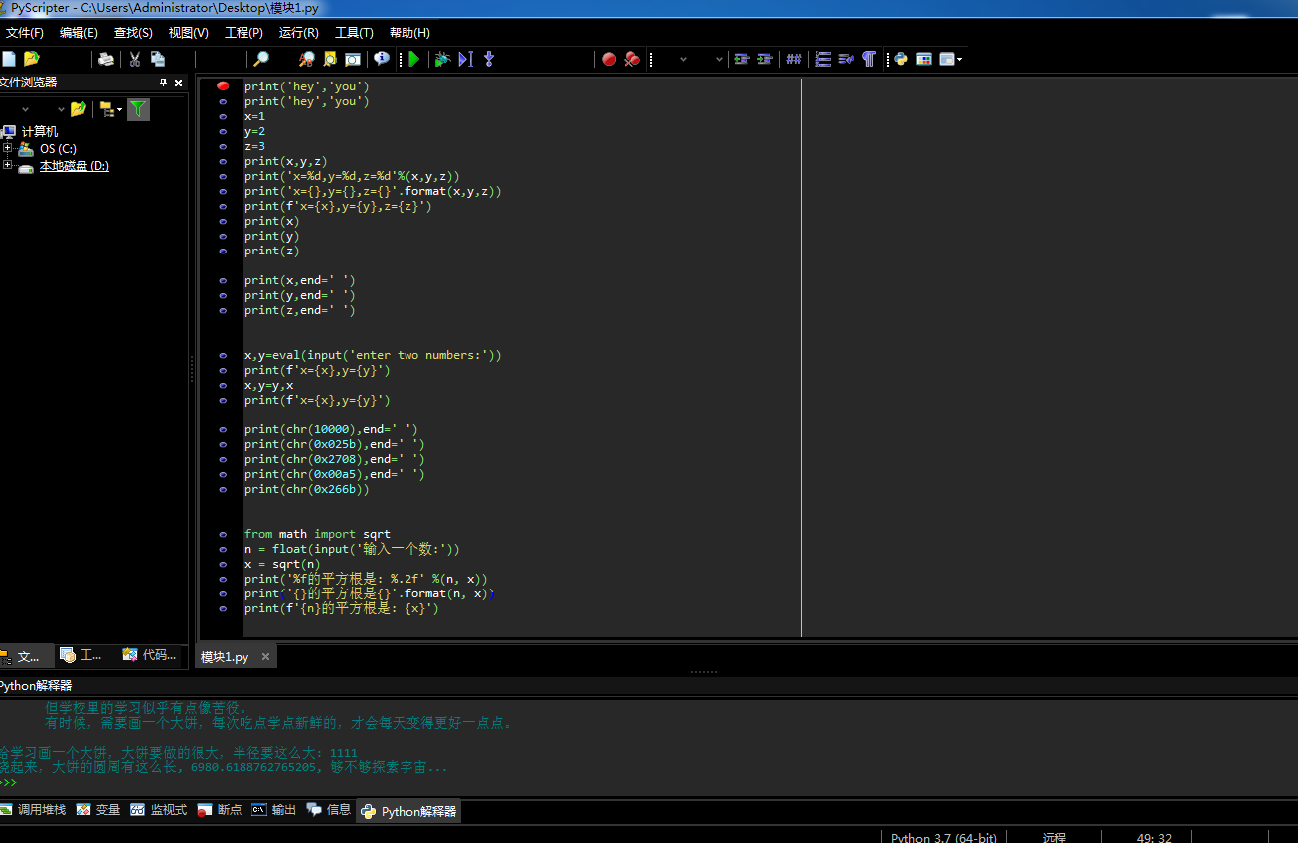Image resolution: width=1298 pixels, height=843 pixels.
Task: Click the magnifier Find icon
Action: (261, 59)
